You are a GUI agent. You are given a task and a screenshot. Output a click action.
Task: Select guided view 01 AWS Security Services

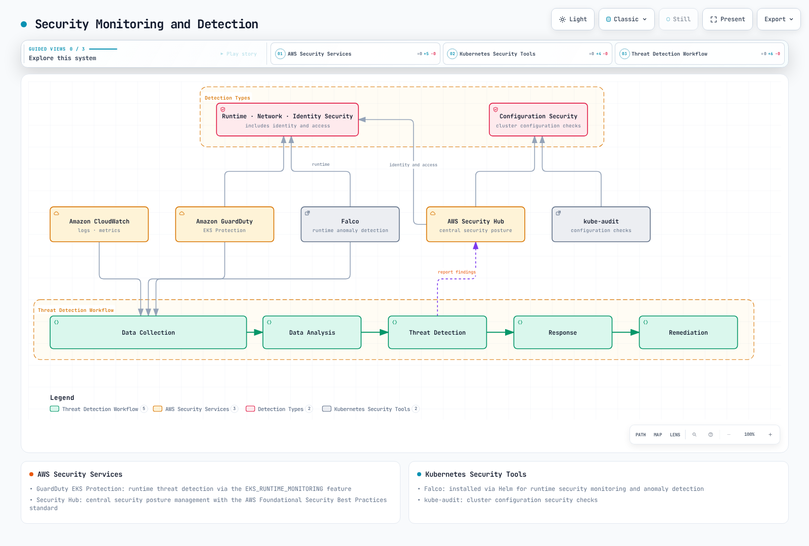355,54
